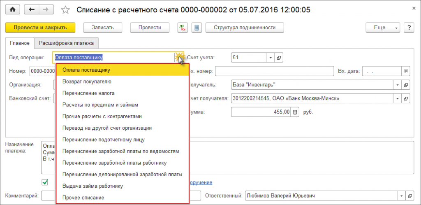This screenshot has height=205, width=421.
Task: Expand the Вид операции dropdown arrow
Action: 179,57
